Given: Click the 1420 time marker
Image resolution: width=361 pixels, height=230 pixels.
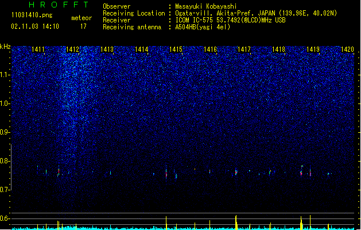Looking at the screenshot, I should (347, 49).
